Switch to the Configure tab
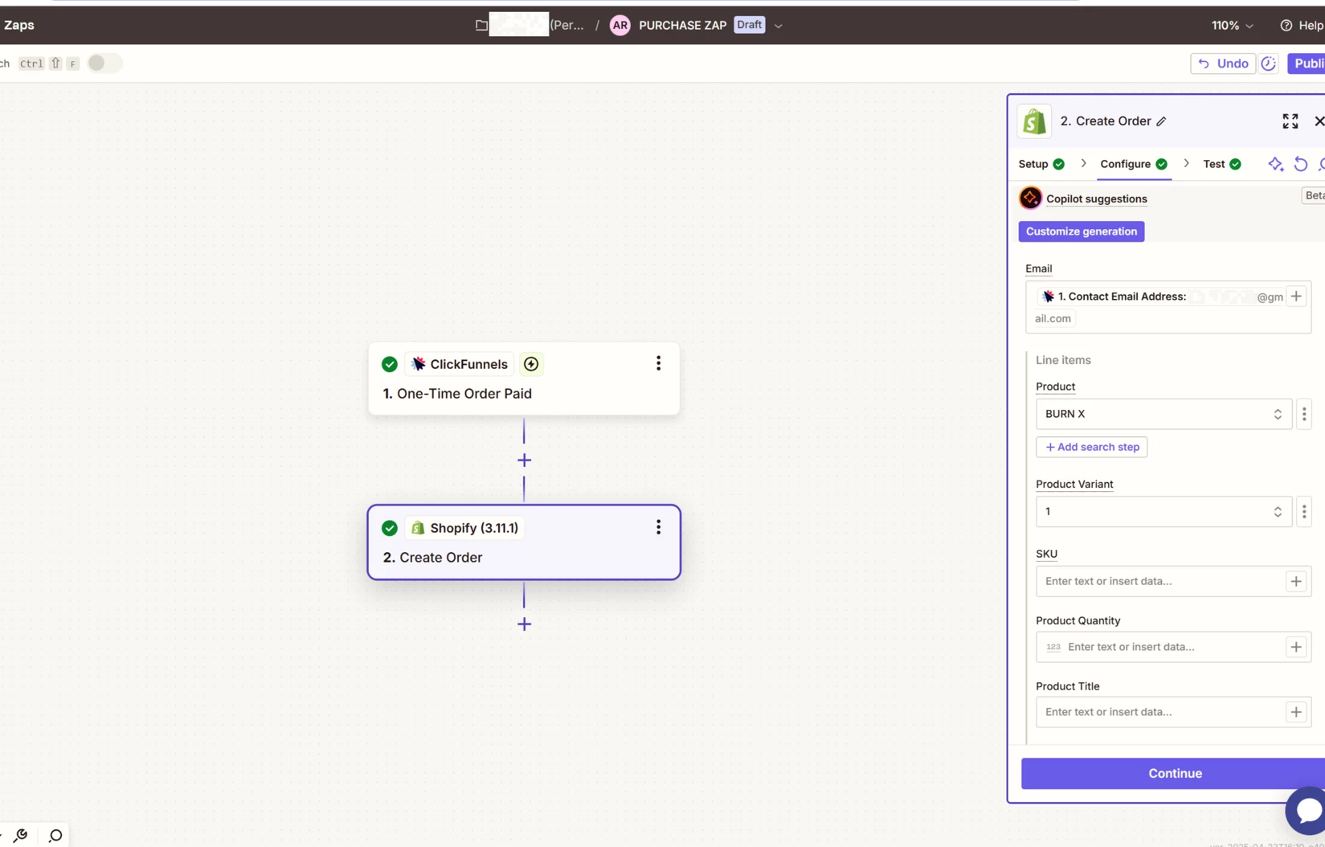1325x847 pixels. 1134,164
